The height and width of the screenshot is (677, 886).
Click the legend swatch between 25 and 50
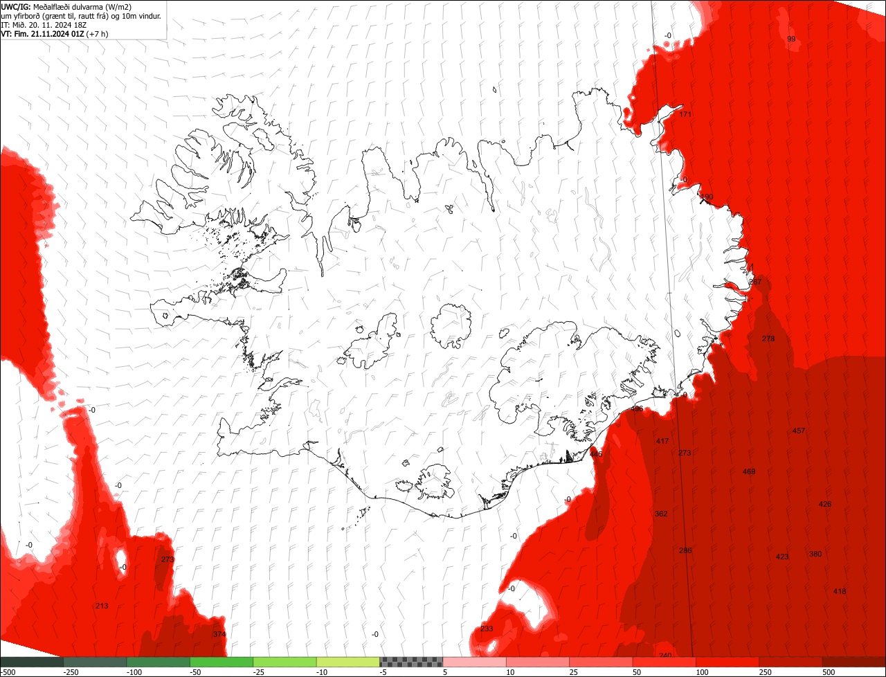tap(602, 662)
